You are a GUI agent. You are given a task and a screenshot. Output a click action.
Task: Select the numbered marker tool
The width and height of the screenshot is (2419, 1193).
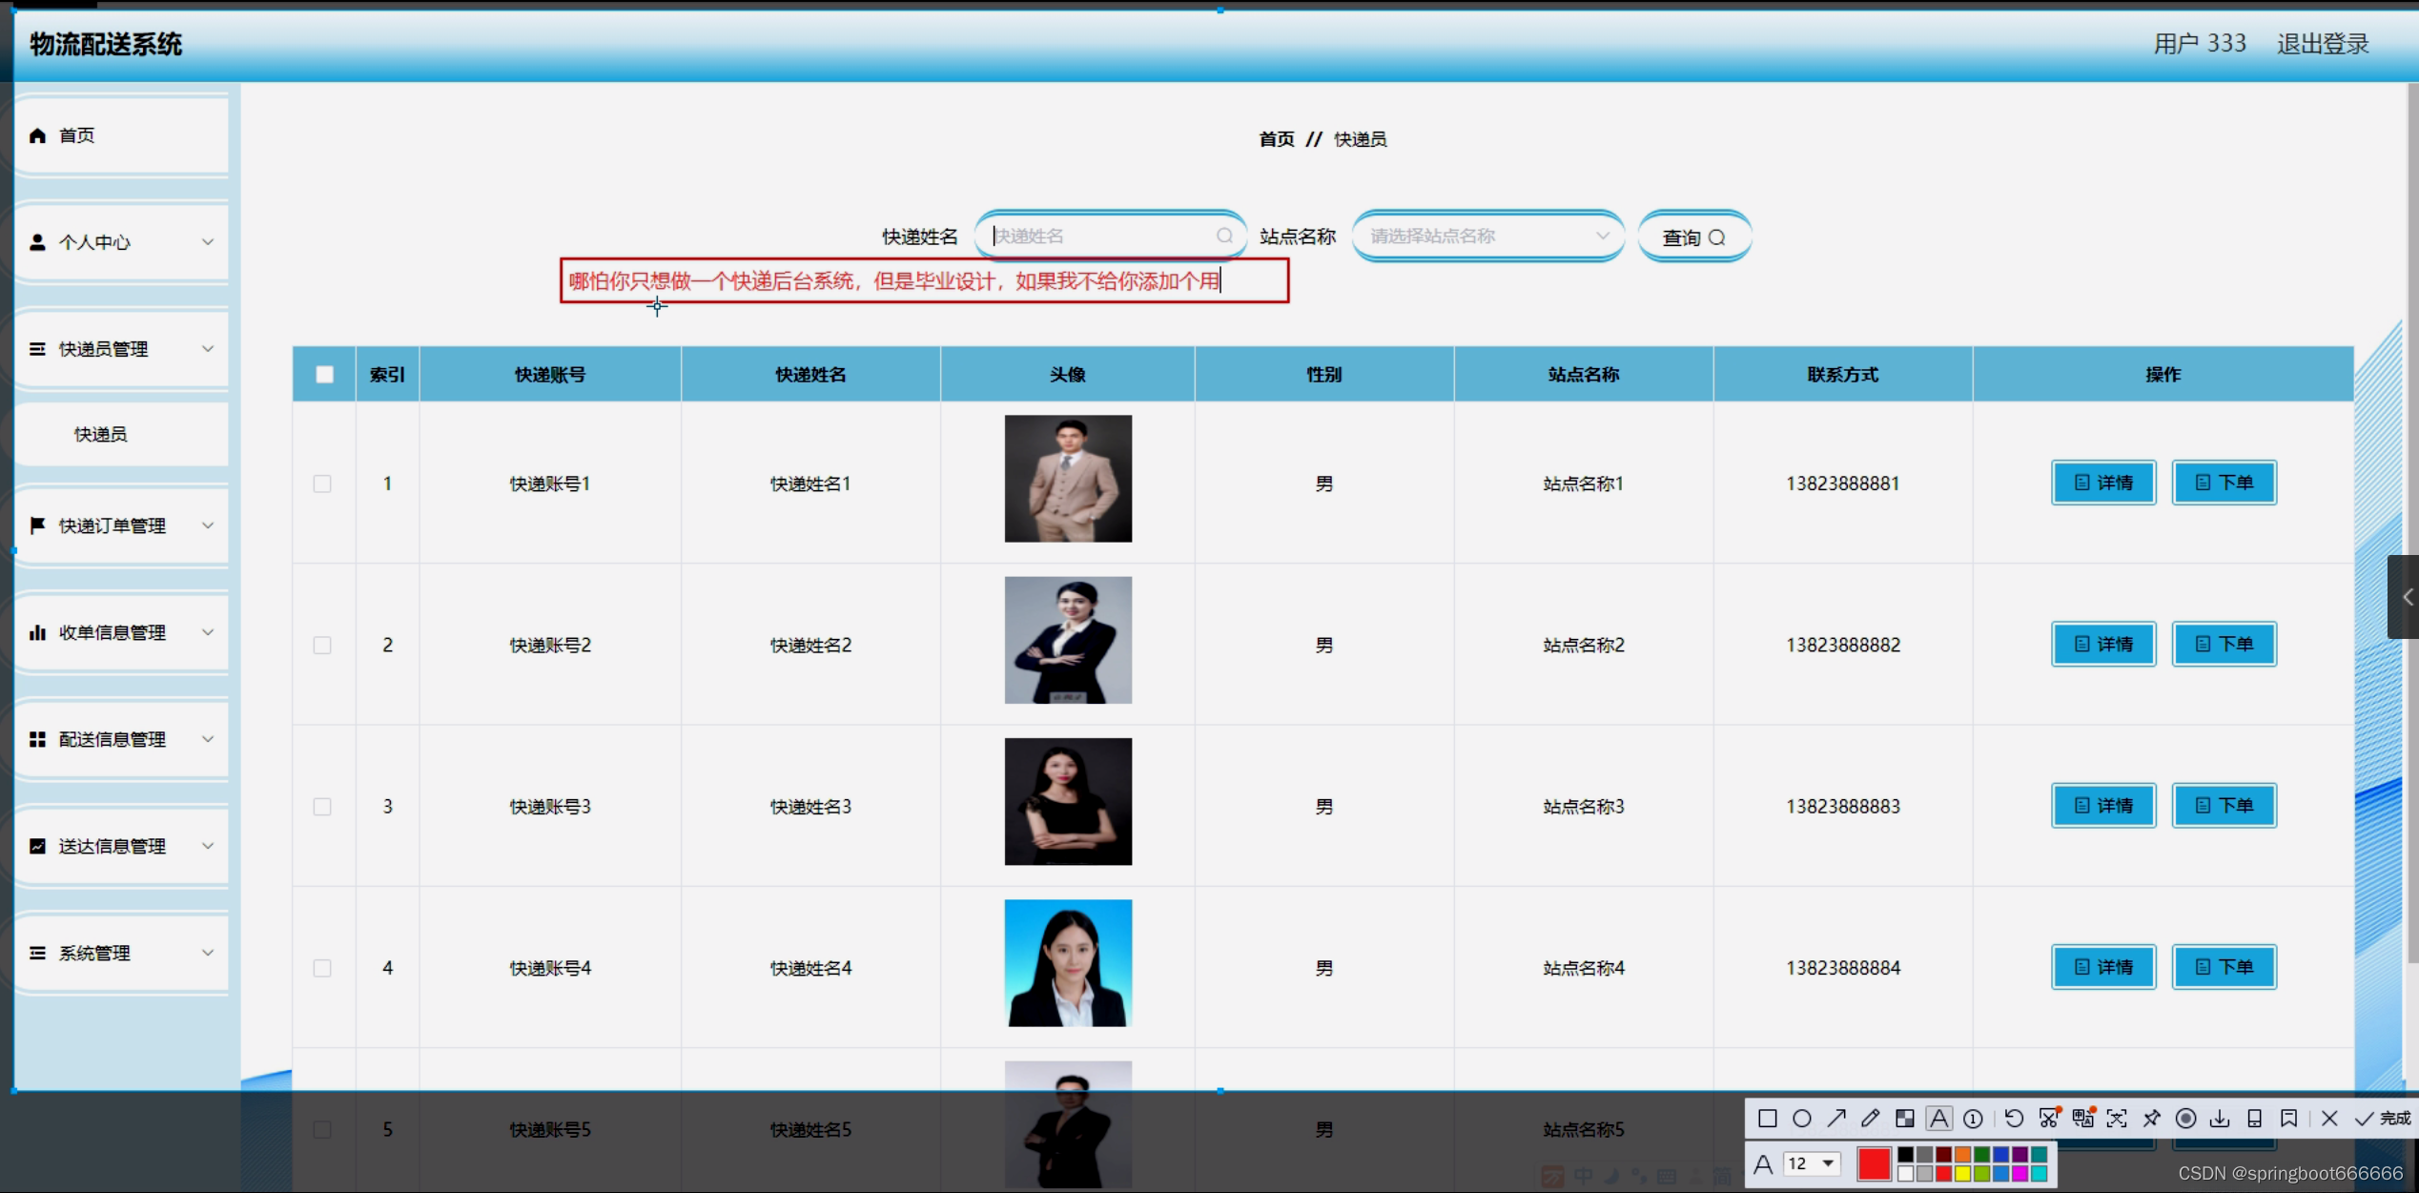tap(1973, 1119)
